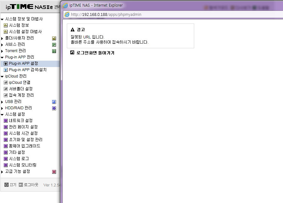Click the red icon beside 고급 기능 설정

click(x=54, y=172)
